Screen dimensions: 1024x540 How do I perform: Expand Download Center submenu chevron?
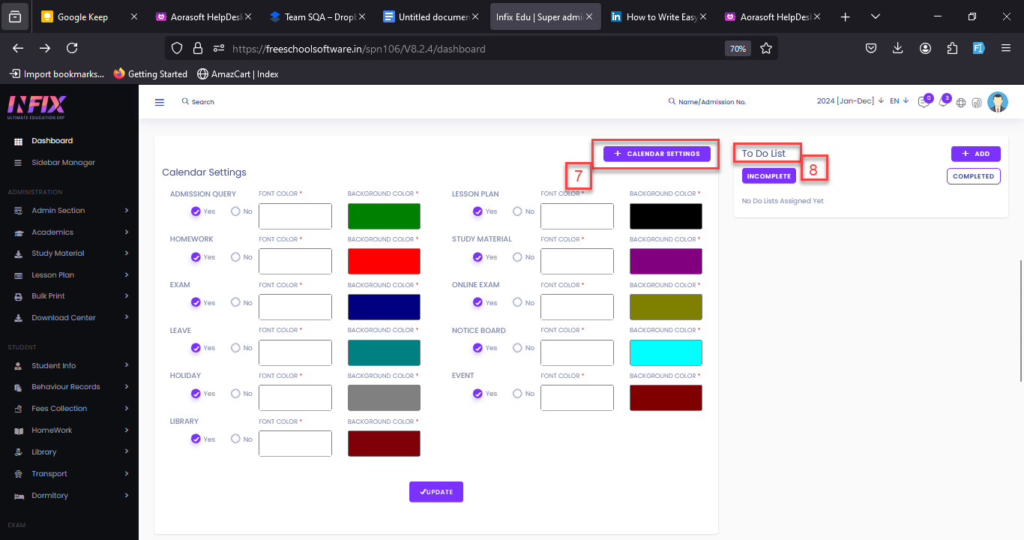pyautogui.click(x=127, y=318)
